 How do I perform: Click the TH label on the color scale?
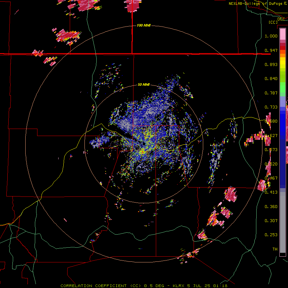(275, 249)
